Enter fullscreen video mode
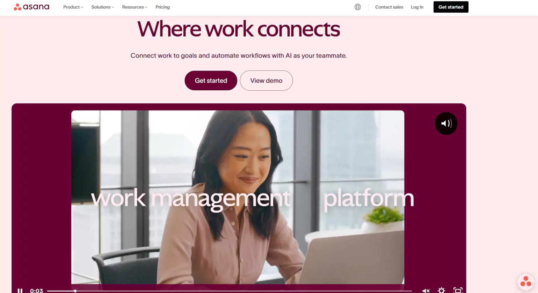This screenshot has width=538, height=293. point(458,290)
